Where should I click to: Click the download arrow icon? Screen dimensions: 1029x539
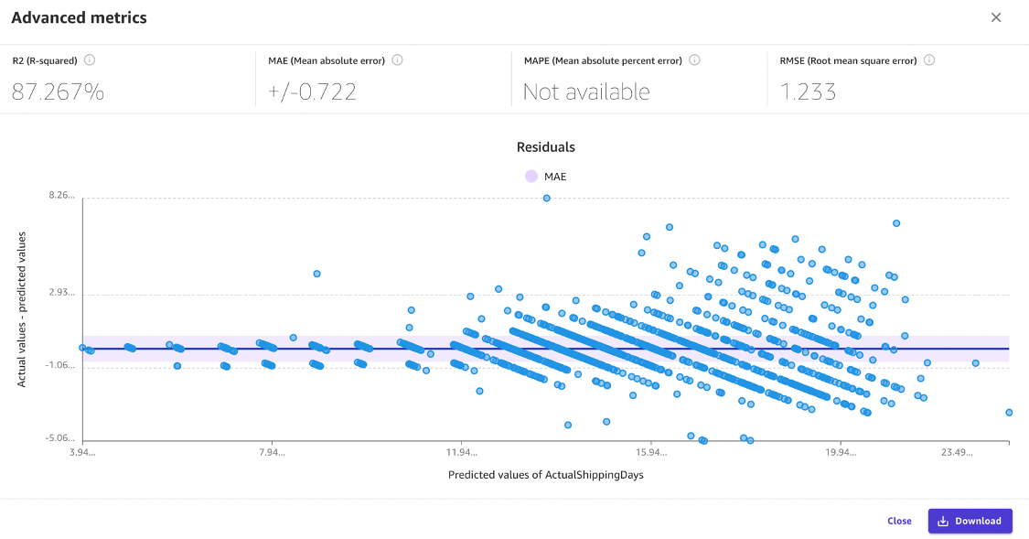943,521
